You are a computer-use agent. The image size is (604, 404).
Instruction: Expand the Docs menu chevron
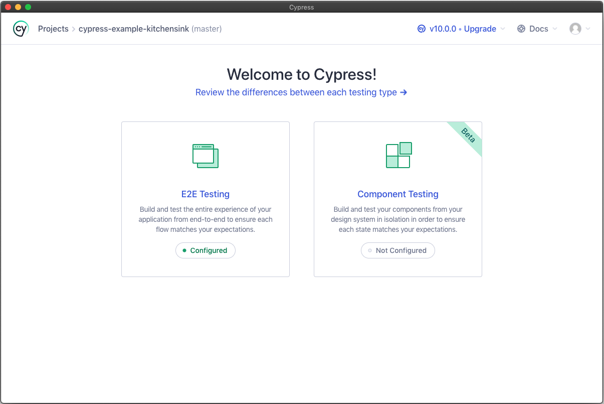pos(555,29)
